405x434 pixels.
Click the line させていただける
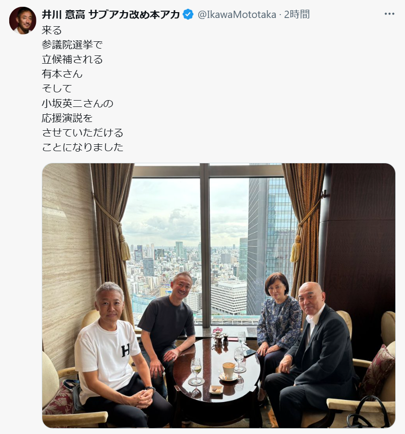83,133
